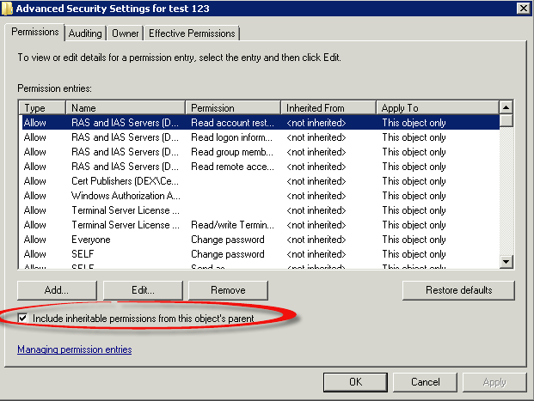Switch to the Auditing tab

(x=85, y=33)
